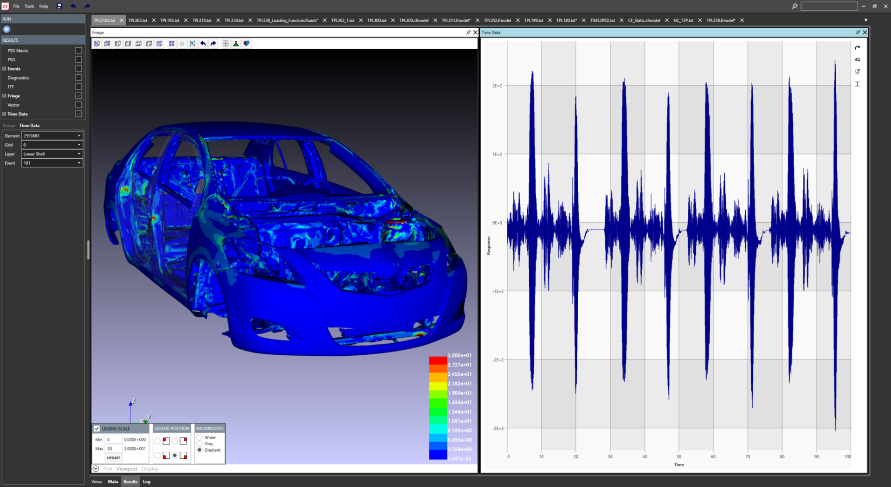This screenshot has width=891, height=487.
Task: Click the Pick option below viewport
Action: (x=108, y=469)
